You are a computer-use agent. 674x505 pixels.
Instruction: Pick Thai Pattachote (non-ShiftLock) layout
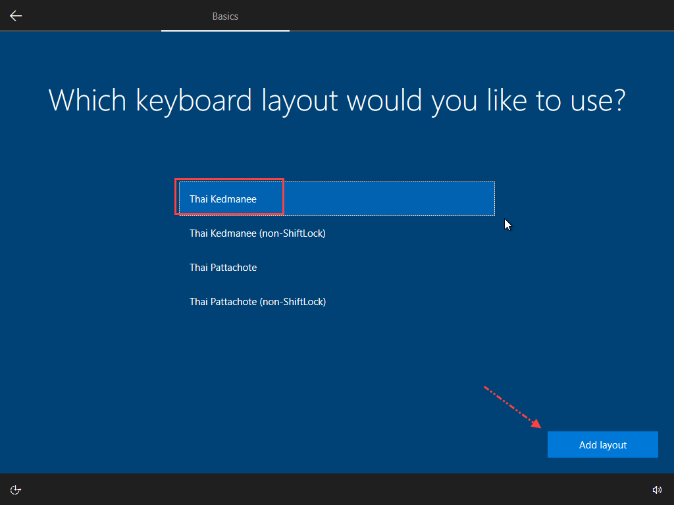coord(337,302)
